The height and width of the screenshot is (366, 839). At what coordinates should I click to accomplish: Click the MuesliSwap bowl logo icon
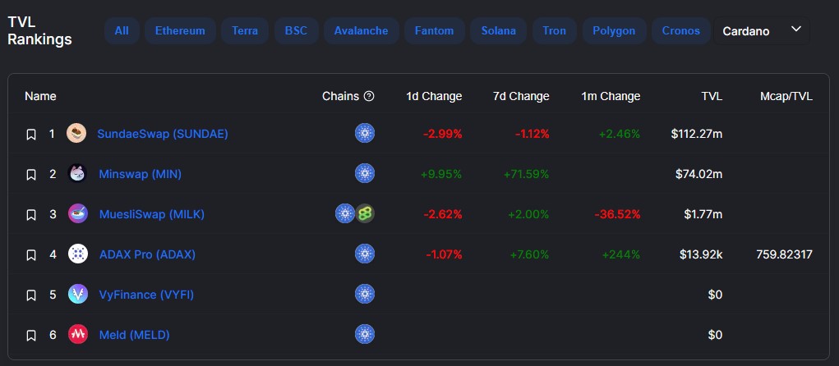(78, 213)
